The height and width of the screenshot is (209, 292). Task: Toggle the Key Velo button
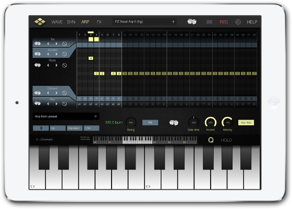246,123
